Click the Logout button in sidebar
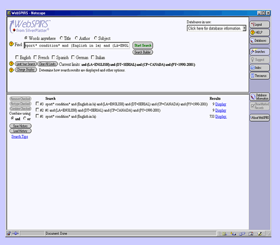This screenshot has width=280, height=245. (x=260, y=25)
